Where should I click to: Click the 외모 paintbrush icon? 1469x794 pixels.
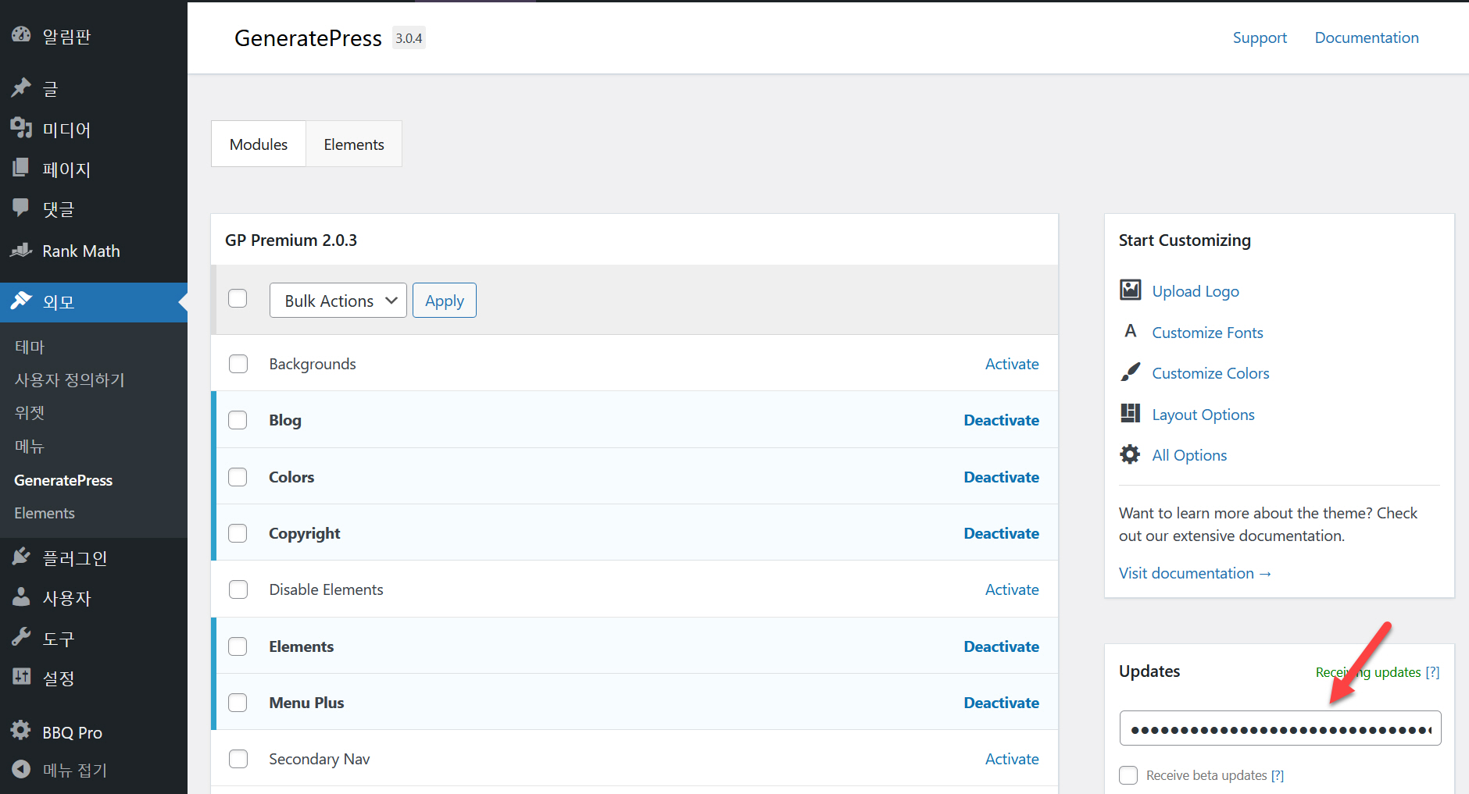[x=21, y=301]
